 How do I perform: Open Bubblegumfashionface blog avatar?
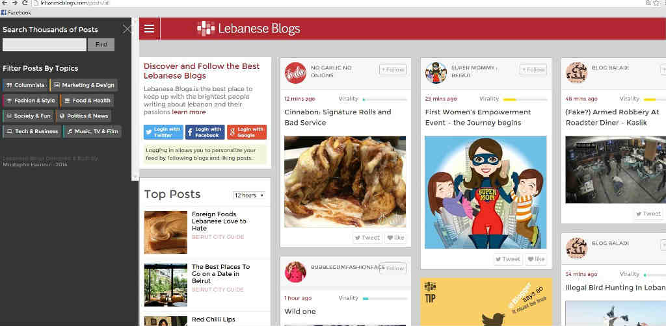[295, 271]
